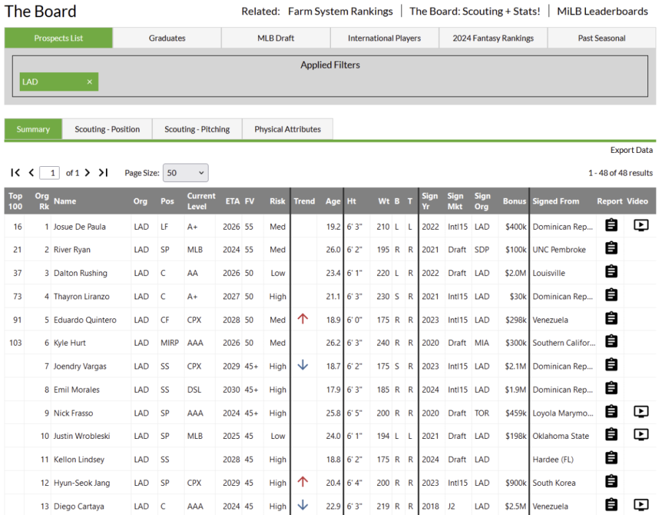Open the Page Size dropdown

185,173
